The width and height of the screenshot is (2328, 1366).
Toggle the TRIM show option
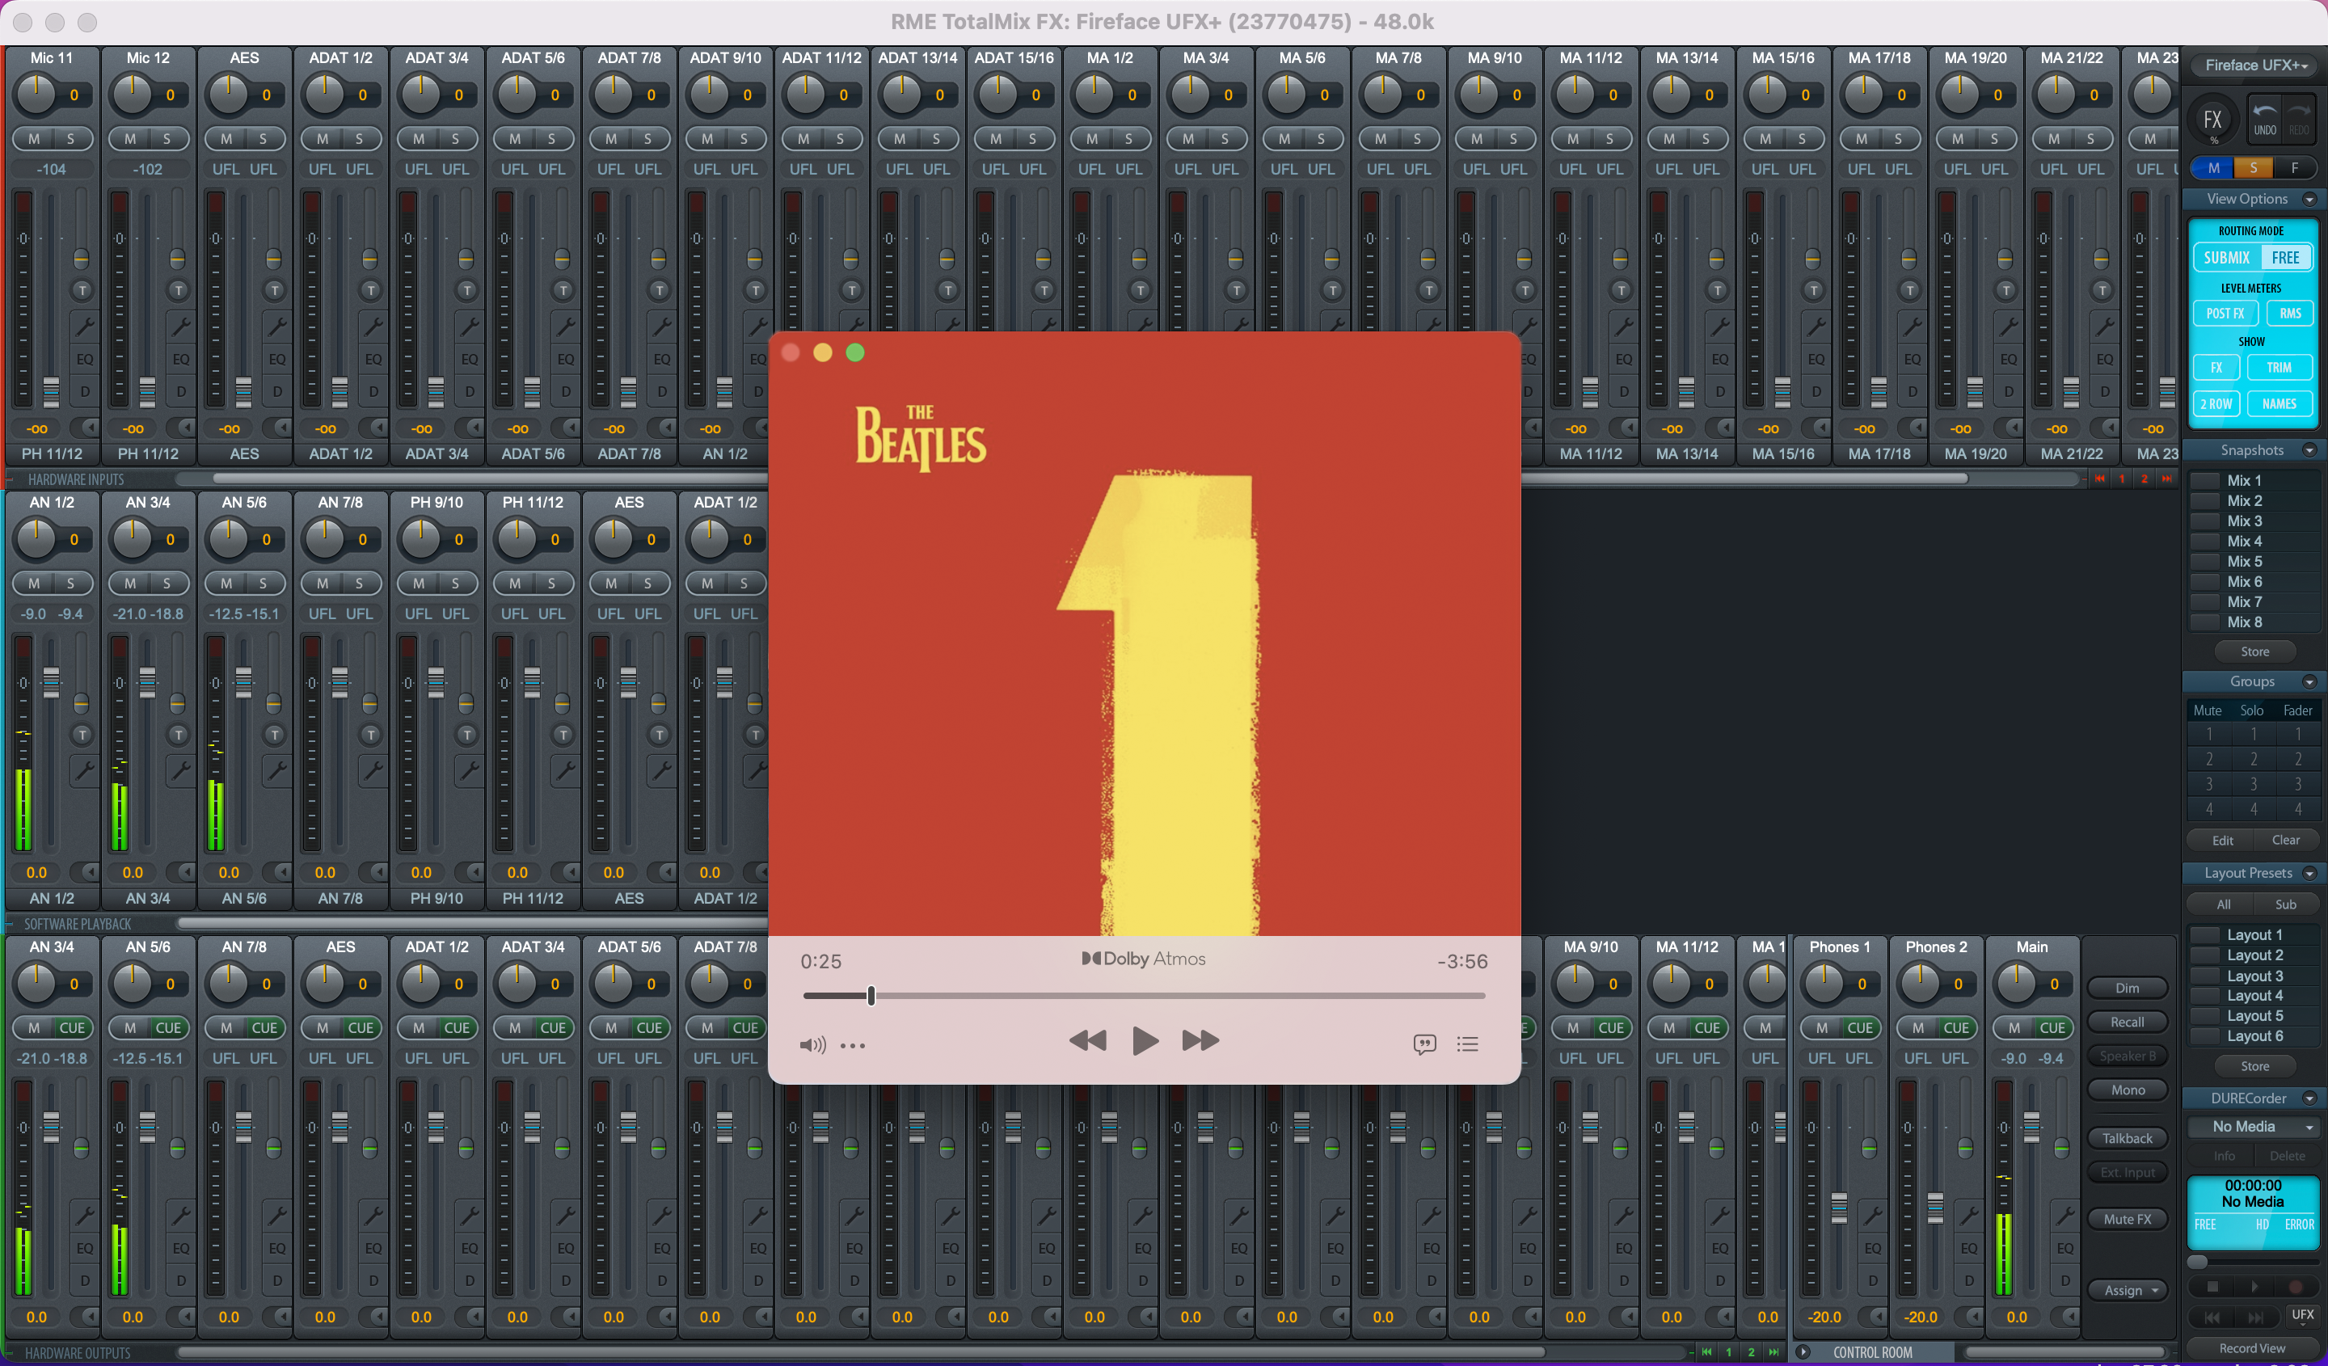(x=2279, y=368)
